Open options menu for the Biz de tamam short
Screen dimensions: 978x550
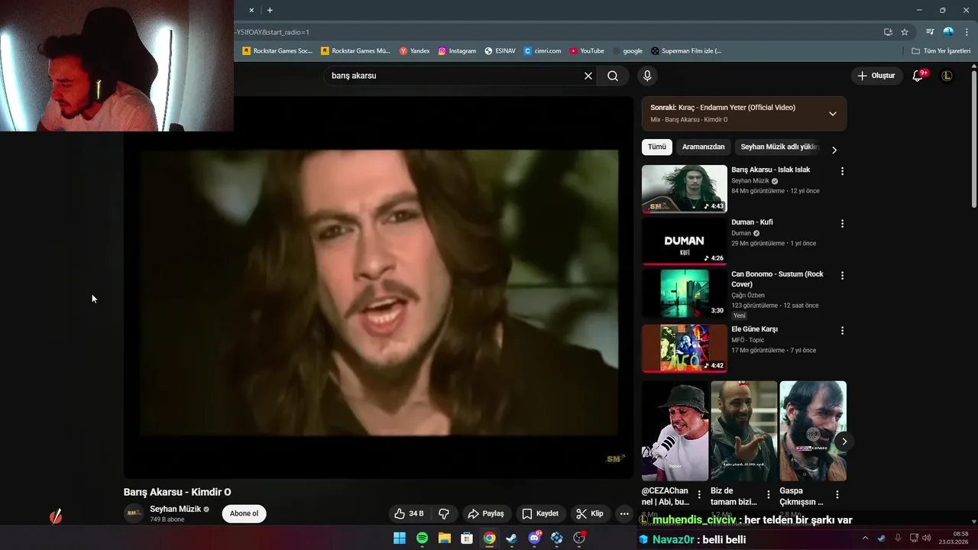768,495
